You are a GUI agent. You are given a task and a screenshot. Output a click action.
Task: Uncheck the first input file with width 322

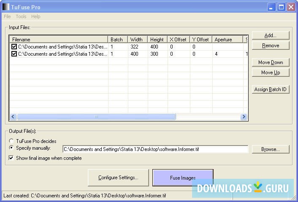click(x=14, y=47)
